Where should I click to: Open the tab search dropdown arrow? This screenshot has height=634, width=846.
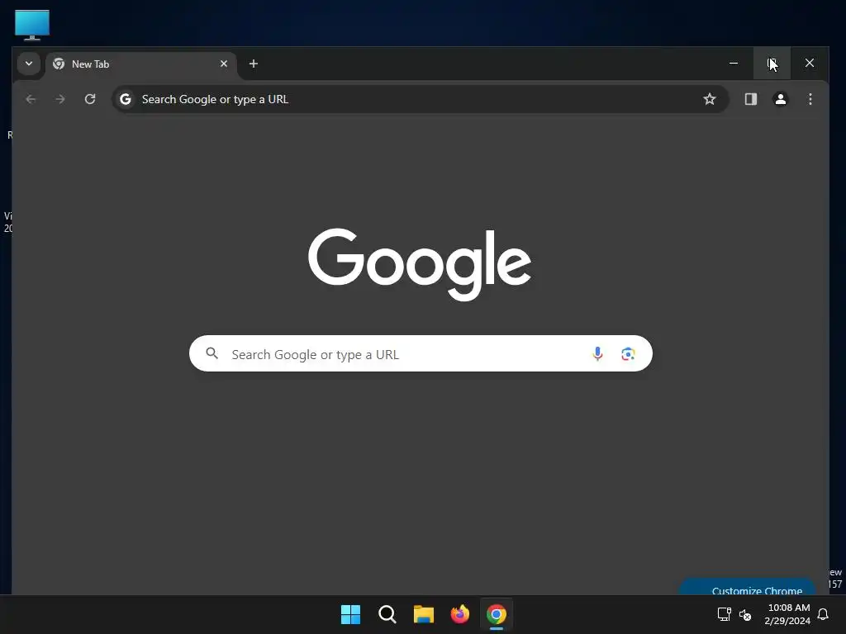29,64
